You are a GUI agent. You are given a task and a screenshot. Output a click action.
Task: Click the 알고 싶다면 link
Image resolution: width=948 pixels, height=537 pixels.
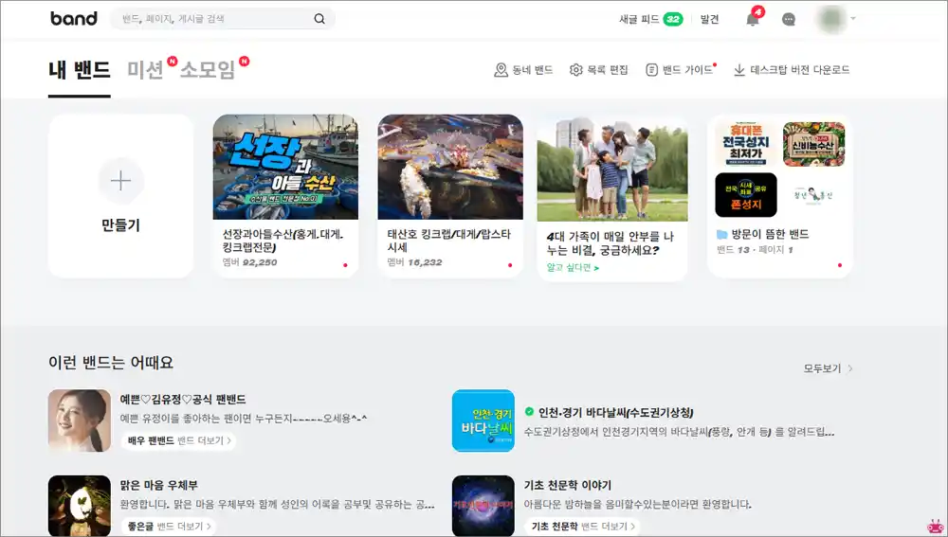pyautogui.click(x=573, y=268)
